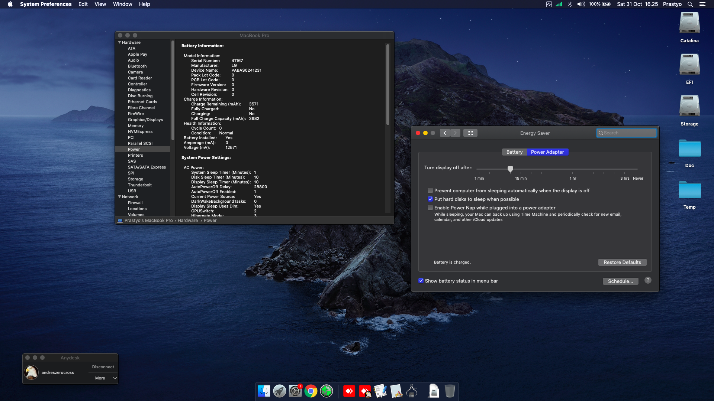
Task: Open Bluetooth menu bar icon
Action: coord(570,4)
